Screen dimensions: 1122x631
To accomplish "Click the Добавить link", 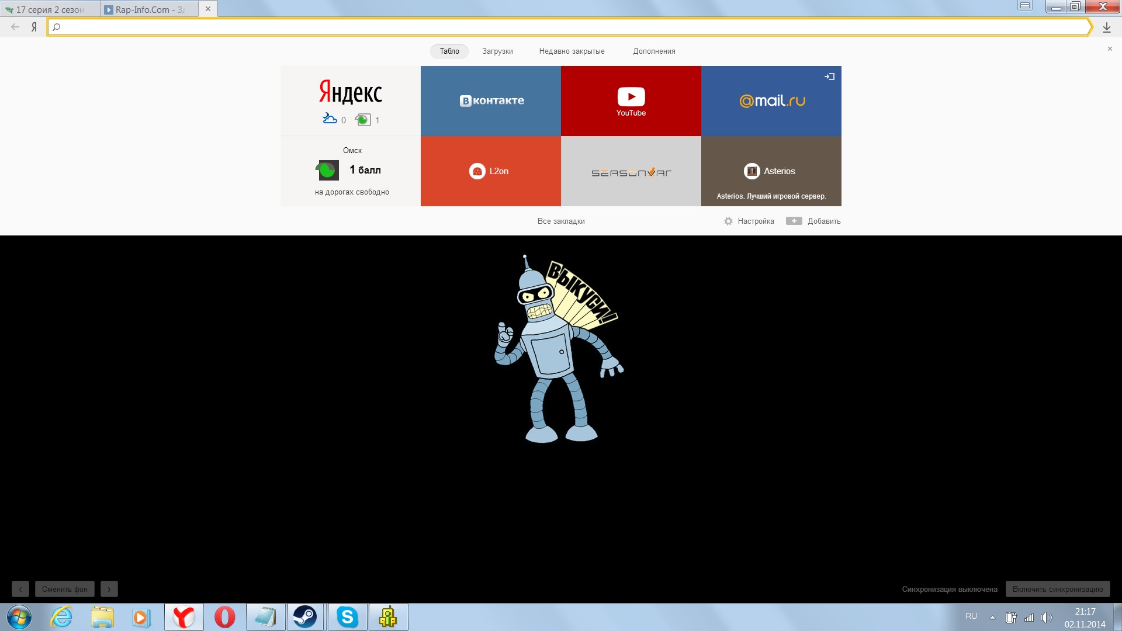I will click(824, 221).
